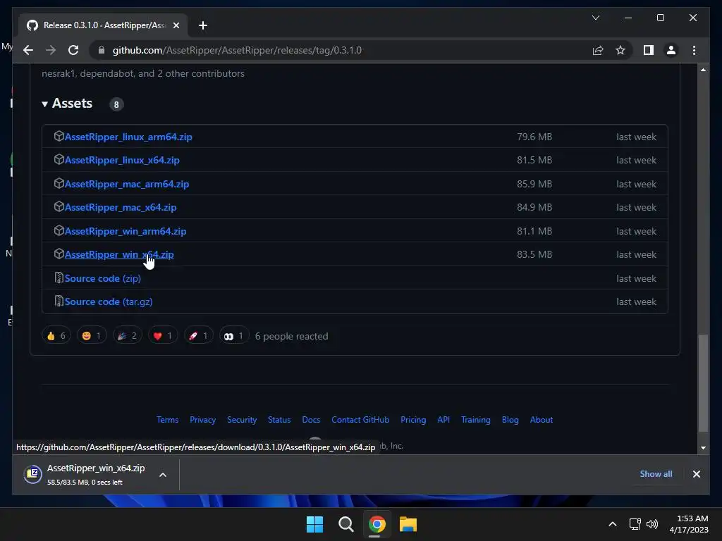This screenshot has width=722, height=541.
Task: Download AssetRipper_linux_arm64.zip
Action: click(x=128, y=137)
